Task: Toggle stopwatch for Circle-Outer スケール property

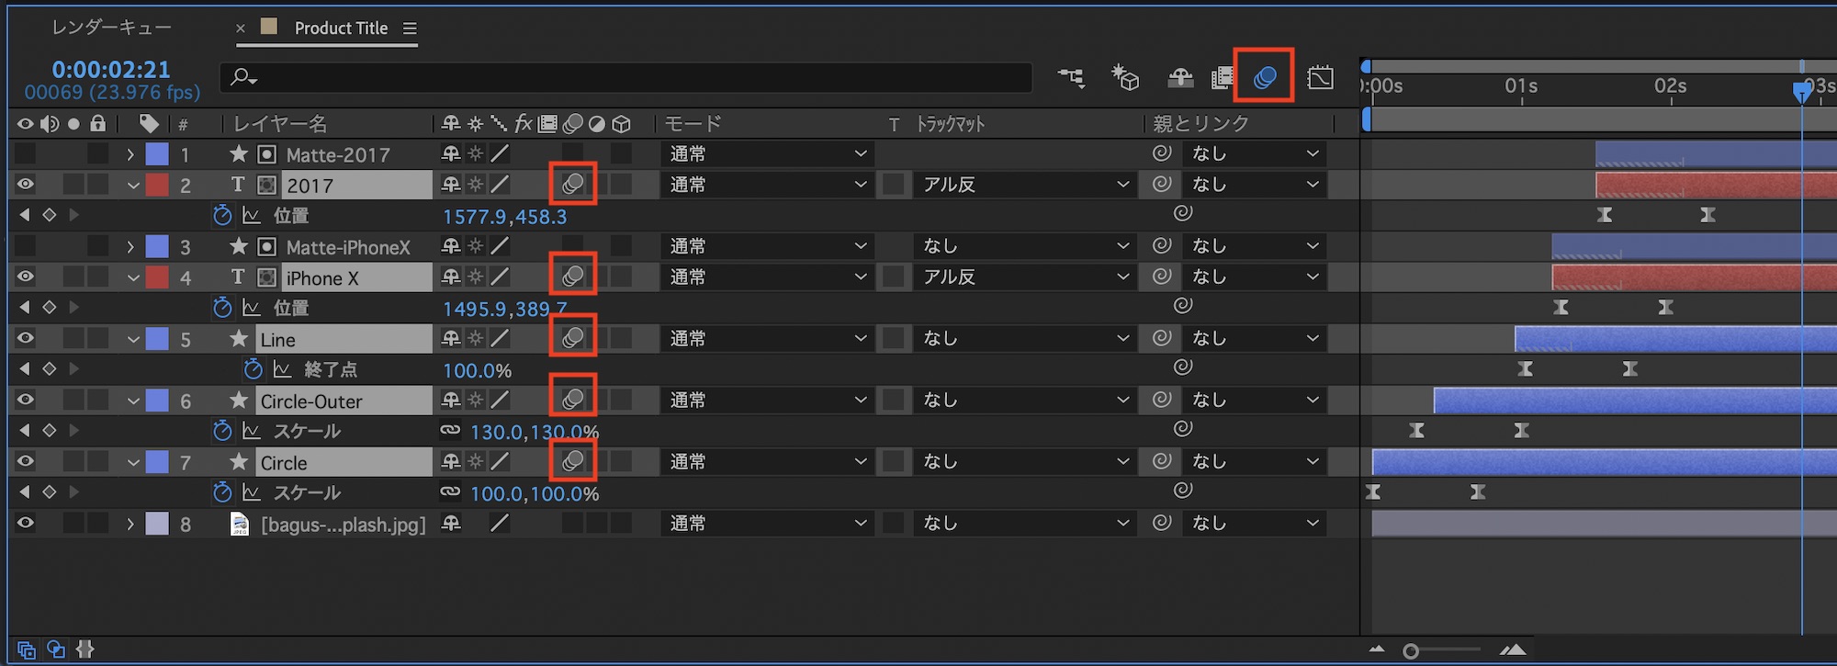Action: tap(221, 431)
